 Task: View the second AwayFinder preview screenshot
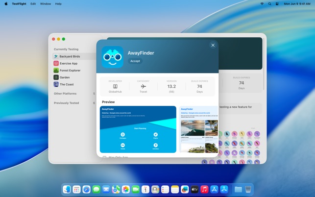click(x=198, y=129)
